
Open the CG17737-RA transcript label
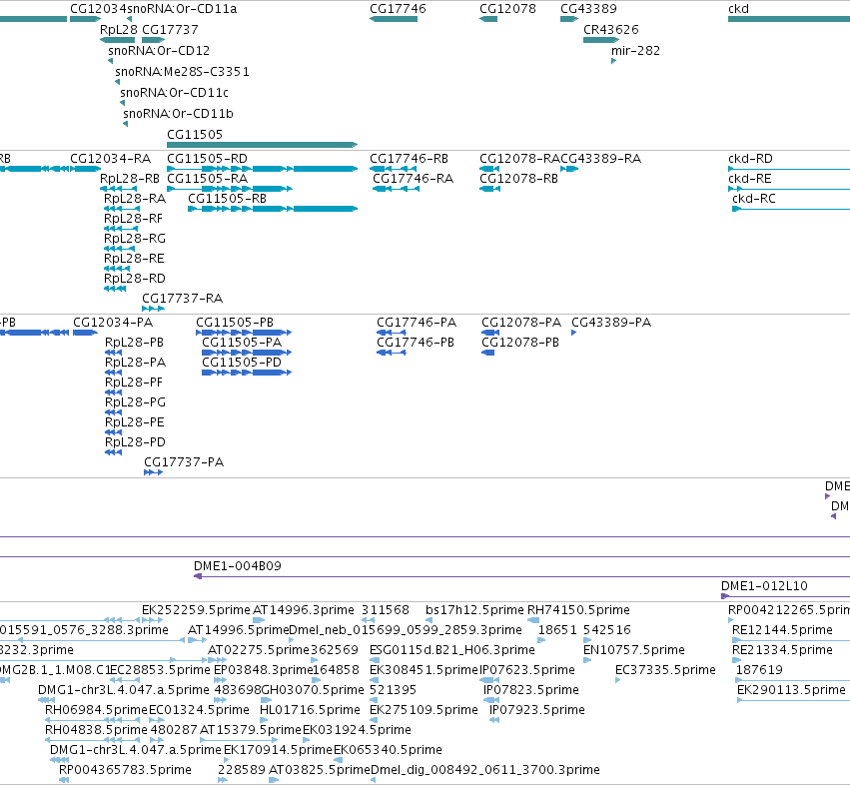point(182,299)
